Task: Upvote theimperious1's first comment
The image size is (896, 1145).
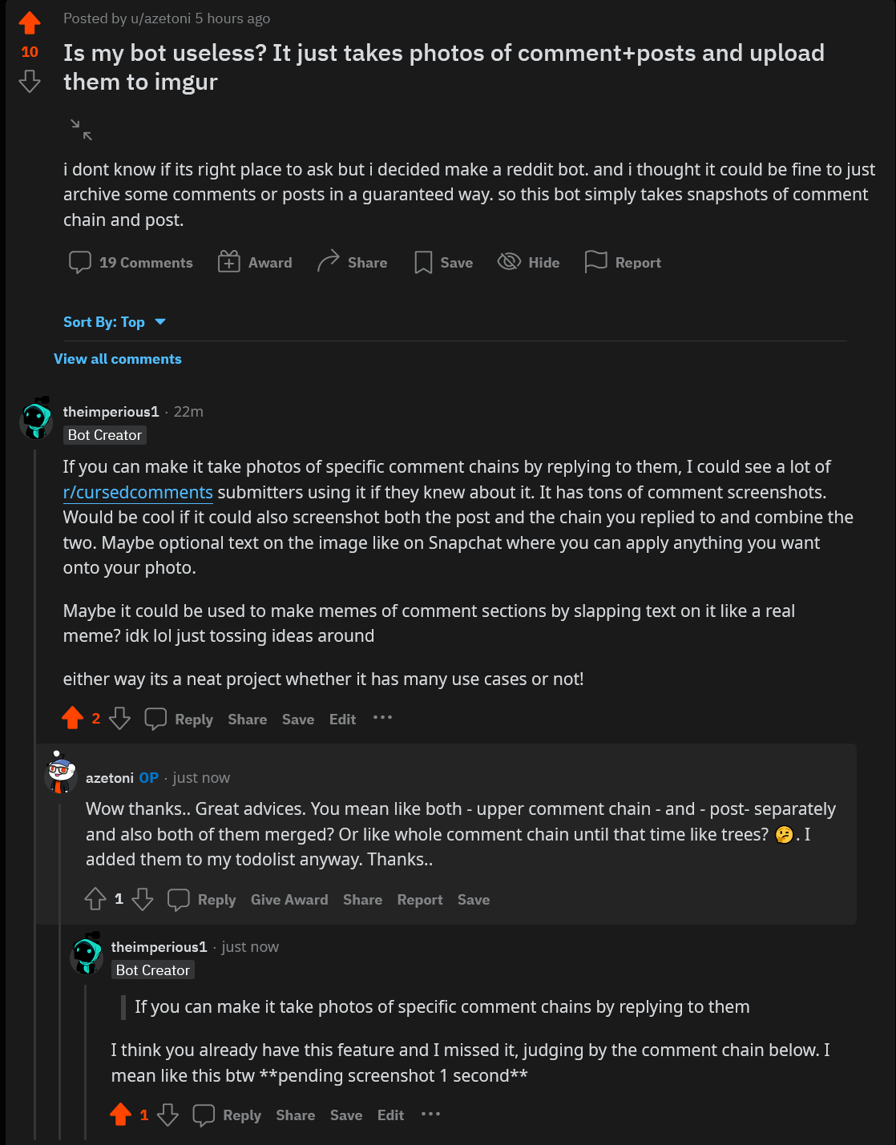Action: point(73,718)
